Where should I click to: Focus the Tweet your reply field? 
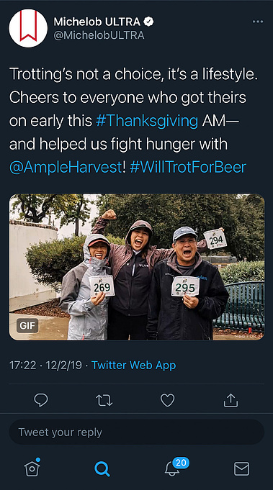(x=137, y=432)
